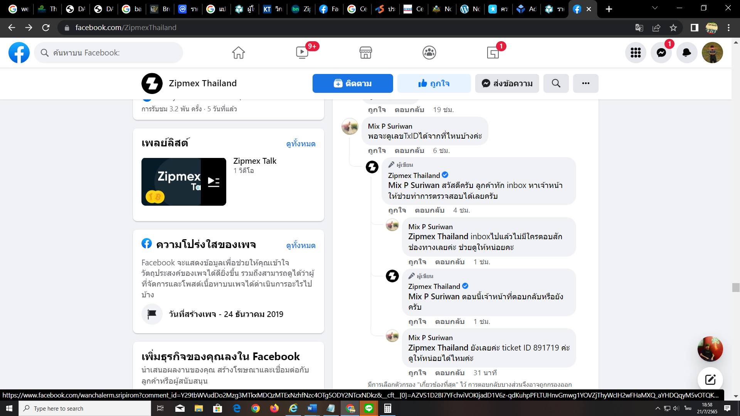Screen dimensions: 740x416
Task: See all playlists link
Action: pos(301,144)
